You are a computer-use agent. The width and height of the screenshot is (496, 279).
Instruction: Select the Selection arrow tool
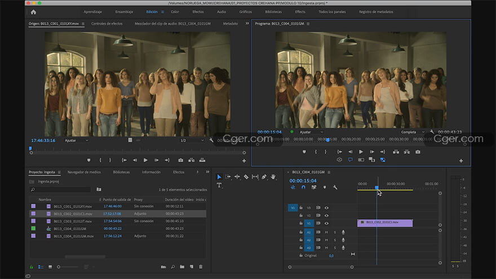click(x=219, y=177)
